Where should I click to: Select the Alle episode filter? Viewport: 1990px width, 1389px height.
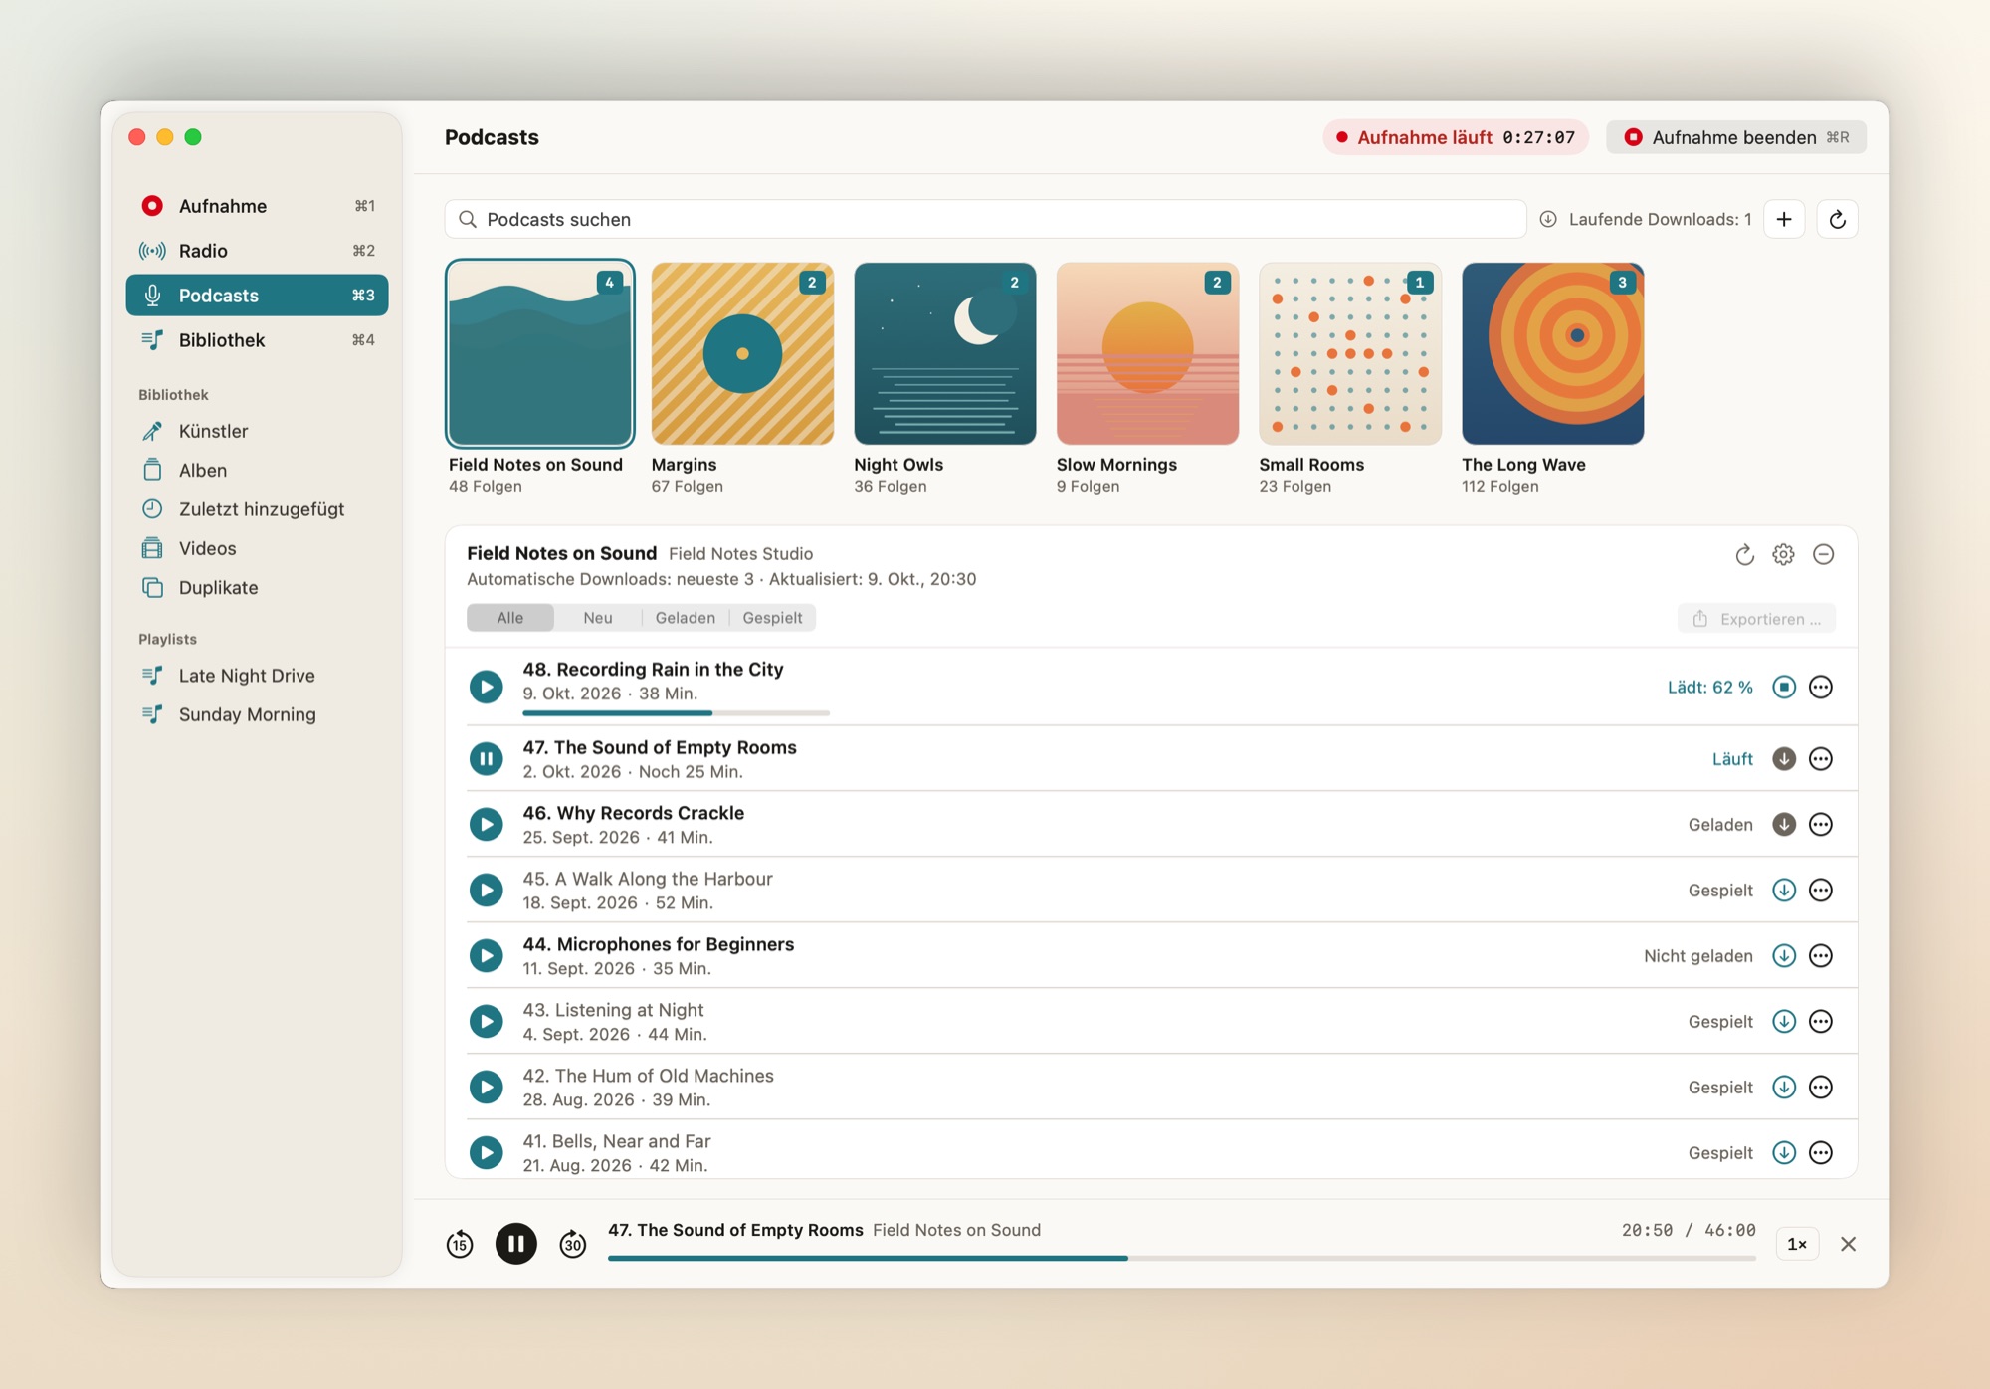tap(510, 618)
